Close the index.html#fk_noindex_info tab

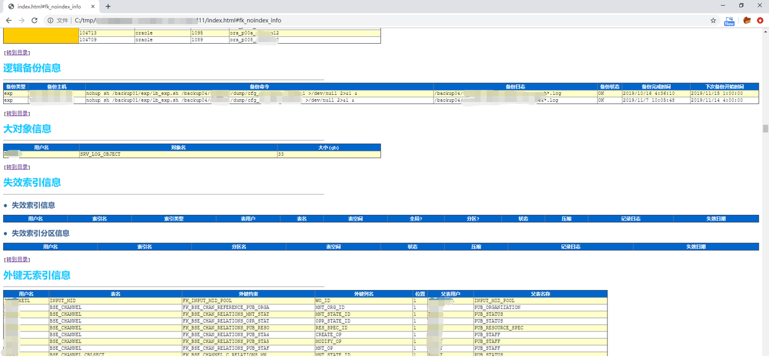pos(92,6)
